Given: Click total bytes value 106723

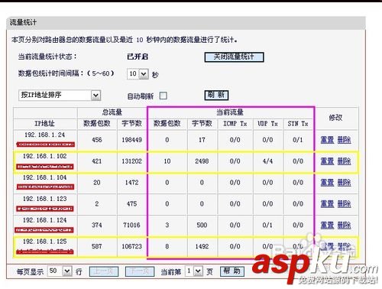Looking at the screenshot, I should coord(131,246).
